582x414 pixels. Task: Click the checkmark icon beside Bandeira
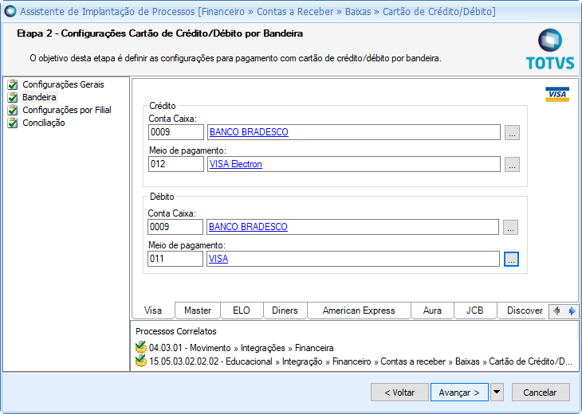[13, 97]
